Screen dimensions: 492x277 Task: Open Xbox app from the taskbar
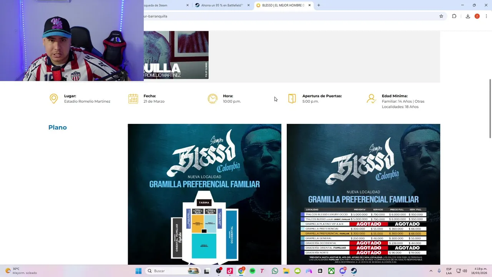pyautogui.click(x=331, y=271)
